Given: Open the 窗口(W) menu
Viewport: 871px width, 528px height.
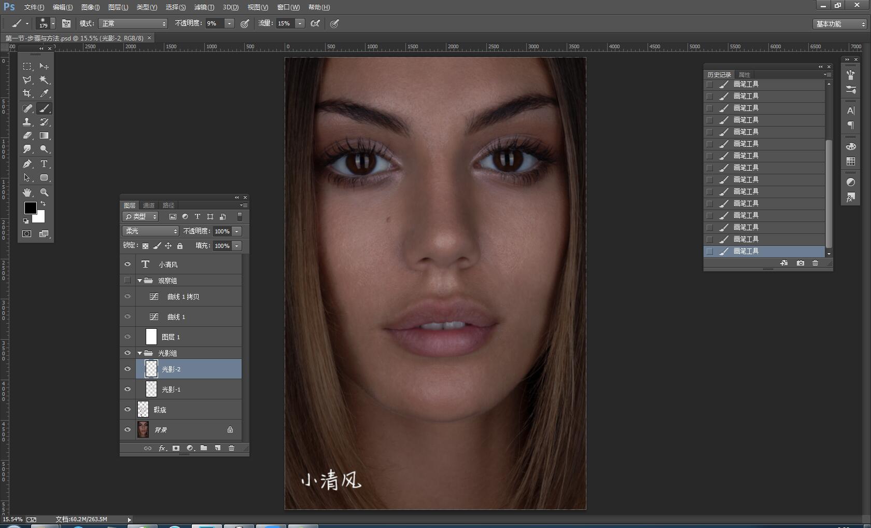Looking at the screenshot, I should (x=288, y=7).
